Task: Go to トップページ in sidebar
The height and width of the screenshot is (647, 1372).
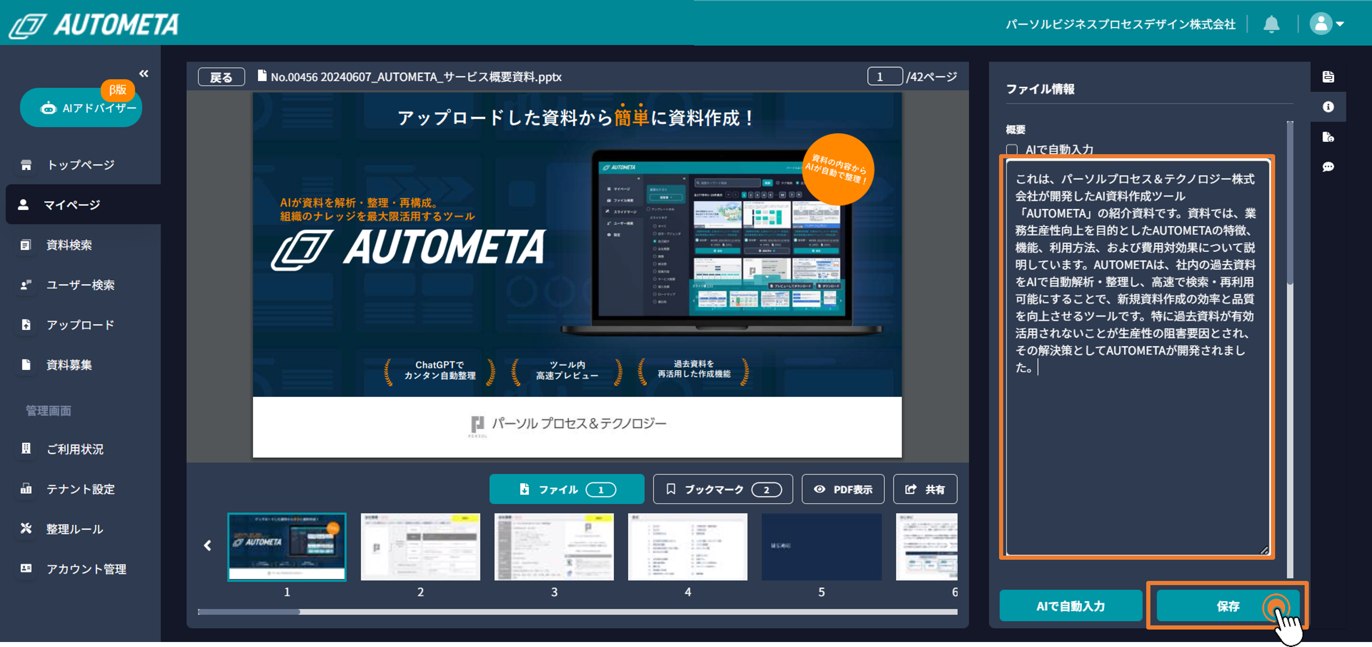Action: click(80, 165)
